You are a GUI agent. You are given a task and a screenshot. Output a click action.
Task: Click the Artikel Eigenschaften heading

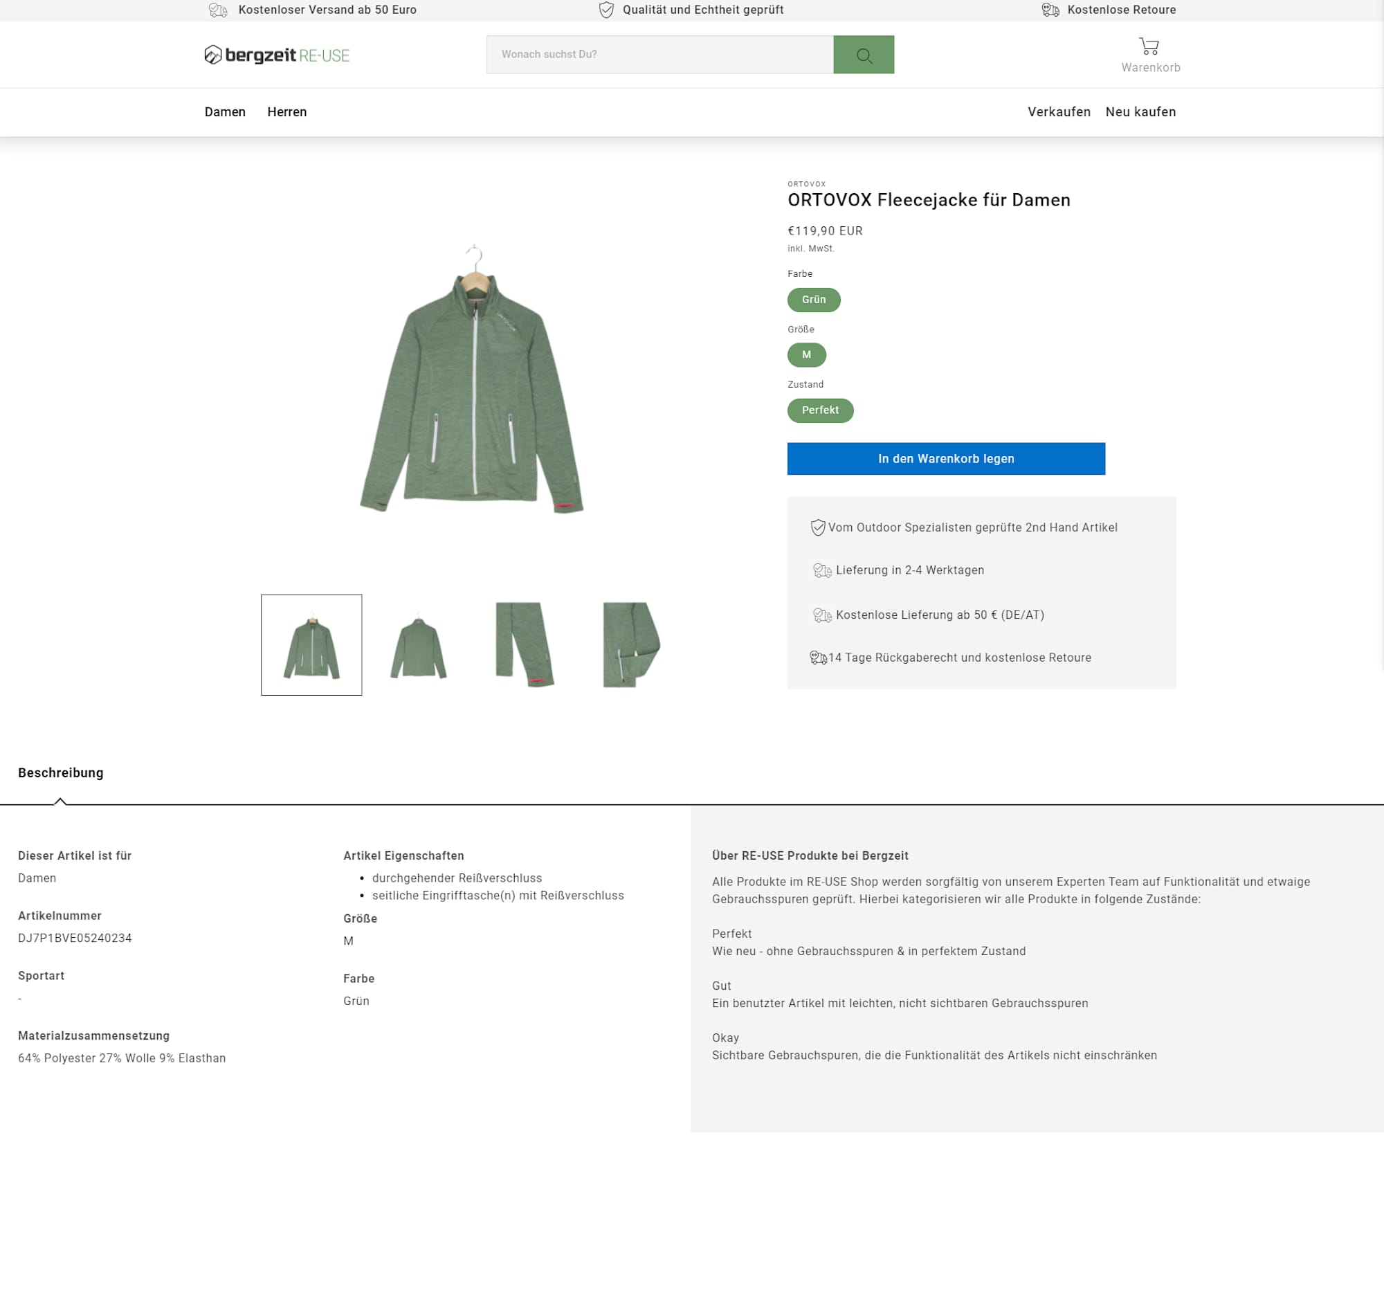click(404, 855)
